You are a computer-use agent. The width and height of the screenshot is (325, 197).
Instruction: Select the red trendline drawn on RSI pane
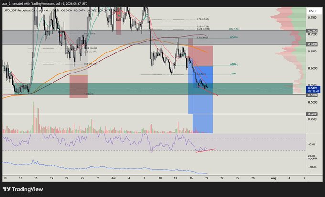point(206,150)
